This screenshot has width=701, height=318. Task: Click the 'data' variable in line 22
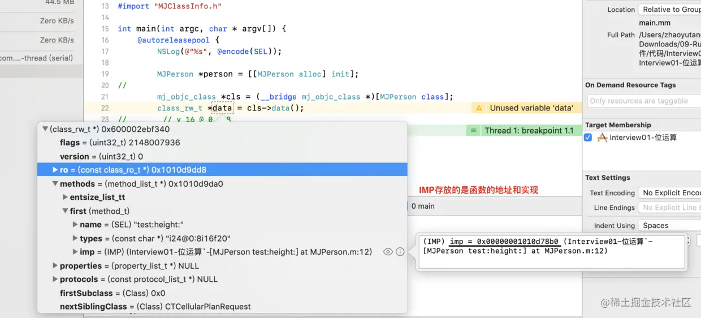(222, 108)
